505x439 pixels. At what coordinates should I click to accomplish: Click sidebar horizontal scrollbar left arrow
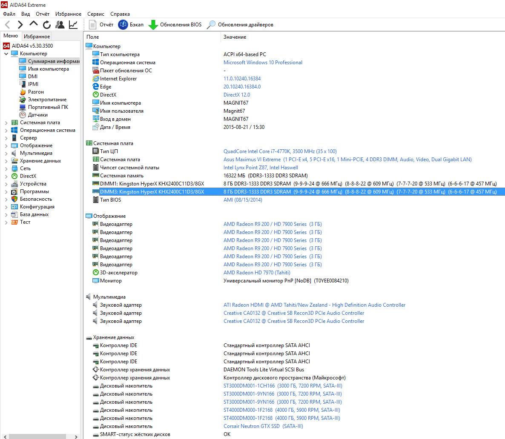point(5,436)
